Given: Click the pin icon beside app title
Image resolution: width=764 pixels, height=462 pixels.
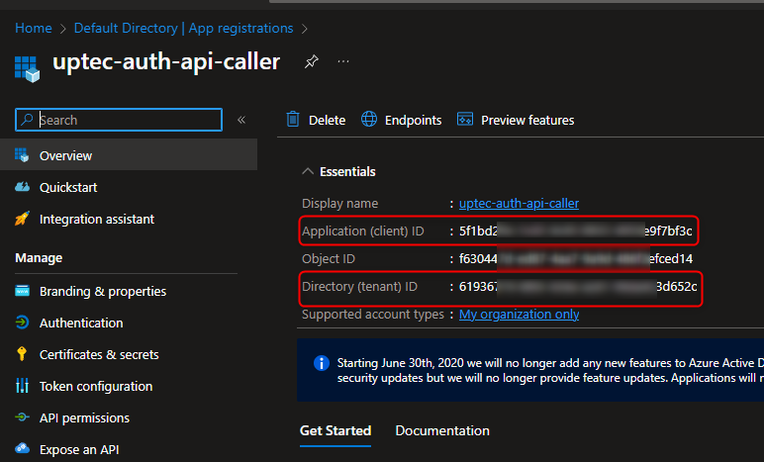Looking at the screenshot, I should pyautogui.click(x=311, y=62).
